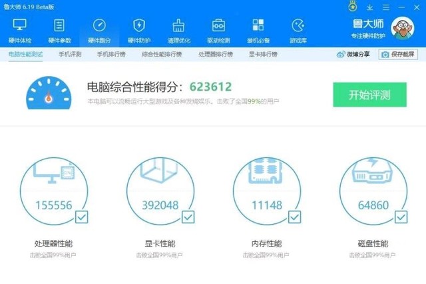Click the medal badge icon in title bar
Viewport: 426px width, 284px height.
pyautogui.click(x=353, y=7)
